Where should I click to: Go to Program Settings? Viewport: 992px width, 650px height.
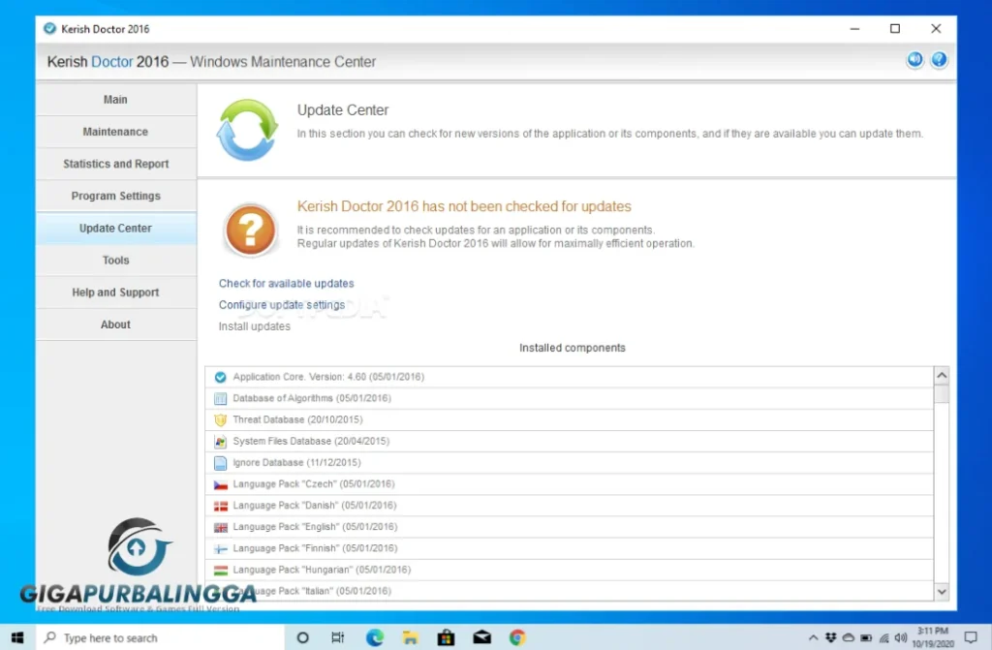coord(115,196)
